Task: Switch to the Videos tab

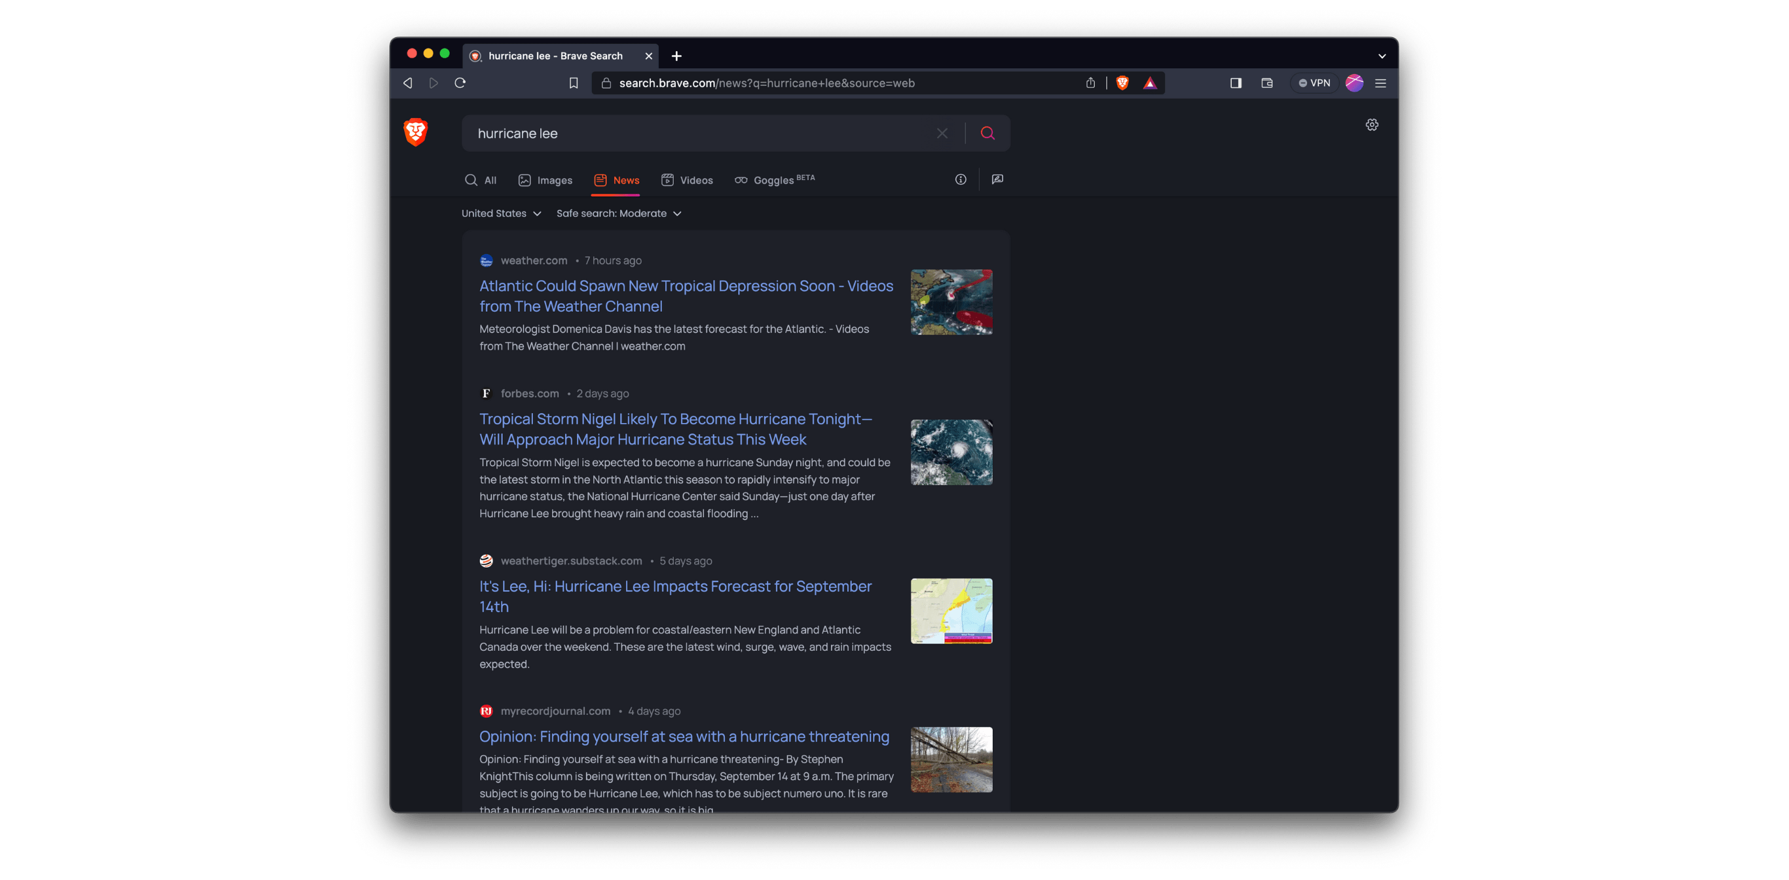Action: pos(687,181)
